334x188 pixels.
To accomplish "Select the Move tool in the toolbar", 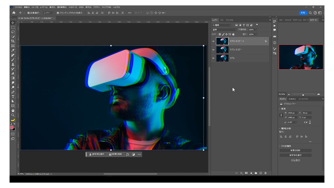I will [x=13, y=23].
